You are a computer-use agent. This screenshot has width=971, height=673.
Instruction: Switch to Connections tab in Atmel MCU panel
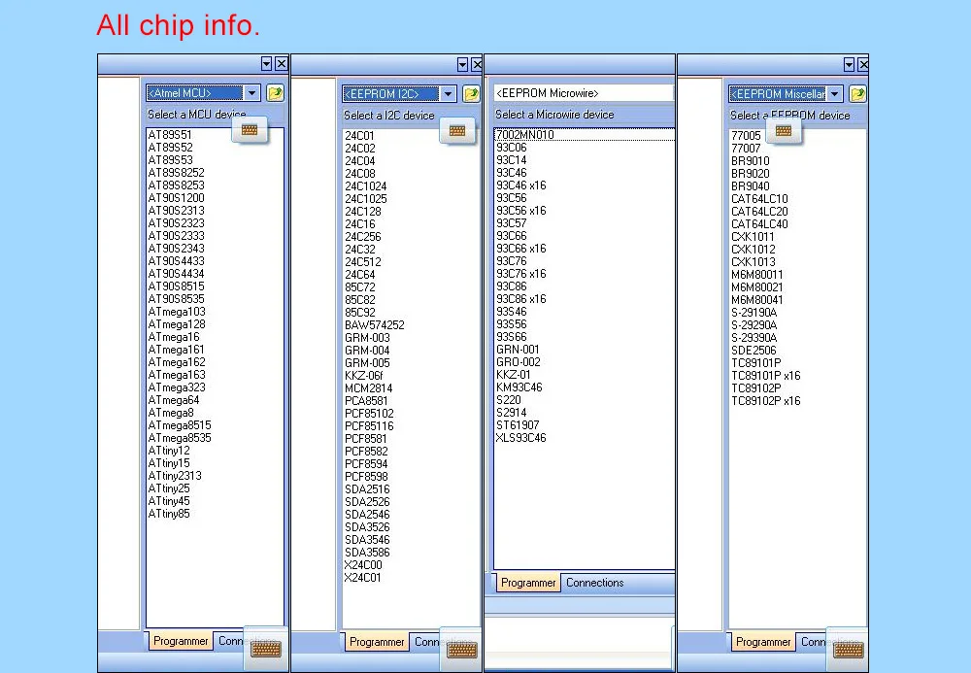coord(230,641)
